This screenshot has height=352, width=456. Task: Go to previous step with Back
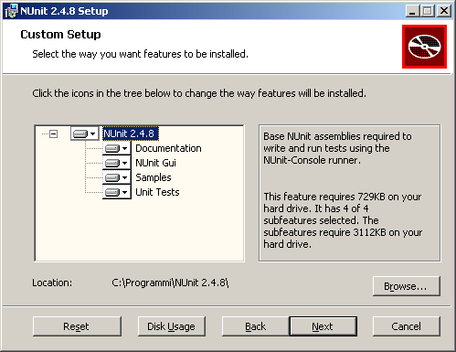tap(256, 326)
